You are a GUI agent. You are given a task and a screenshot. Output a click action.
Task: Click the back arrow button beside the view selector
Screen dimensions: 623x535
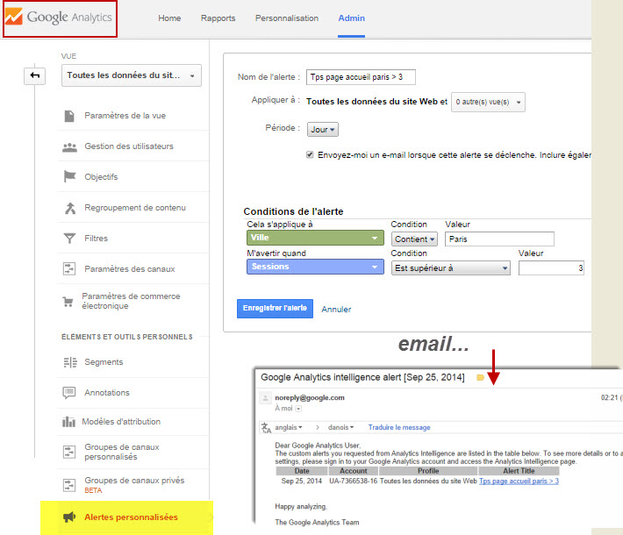(34, 75)
